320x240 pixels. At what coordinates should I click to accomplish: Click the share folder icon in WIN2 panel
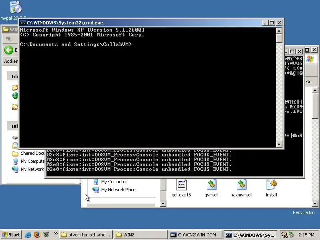15,107
